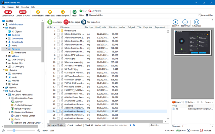Toggle the Include subfolders option
Image resolution: width=215 pixels, height=134 pixels.
(x=56, y=125)
